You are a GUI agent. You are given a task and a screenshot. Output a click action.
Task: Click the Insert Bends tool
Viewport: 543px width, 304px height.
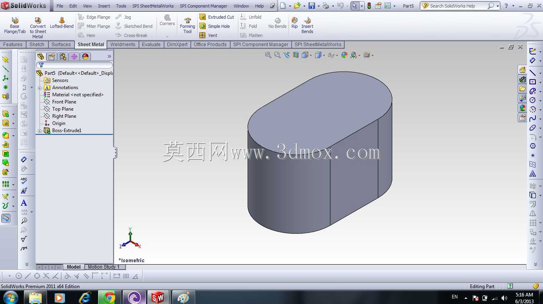pos(307,25)
